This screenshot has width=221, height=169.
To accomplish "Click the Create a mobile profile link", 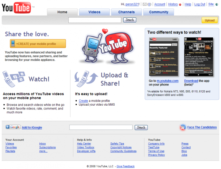I will pos(83,101).
